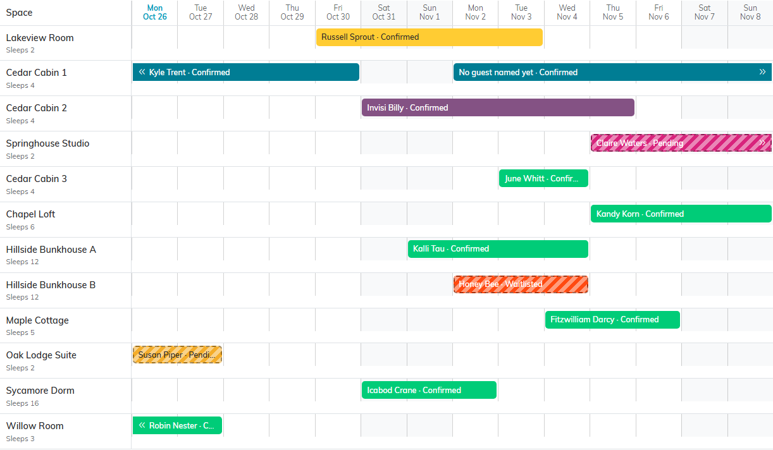Image resolution: width=773 pixels, height=450 pixels.
Task: Open the Icabod Crane confirmed booking
Action: (x=430, y=390)
